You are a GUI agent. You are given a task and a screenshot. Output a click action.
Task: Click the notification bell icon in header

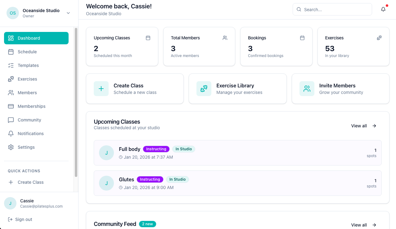[x=383, y=9]
